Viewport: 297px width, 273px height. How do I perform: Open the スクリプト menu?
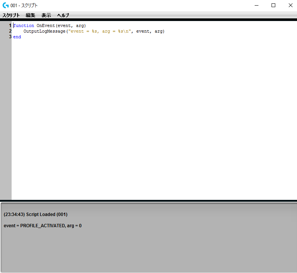[11, 15]
